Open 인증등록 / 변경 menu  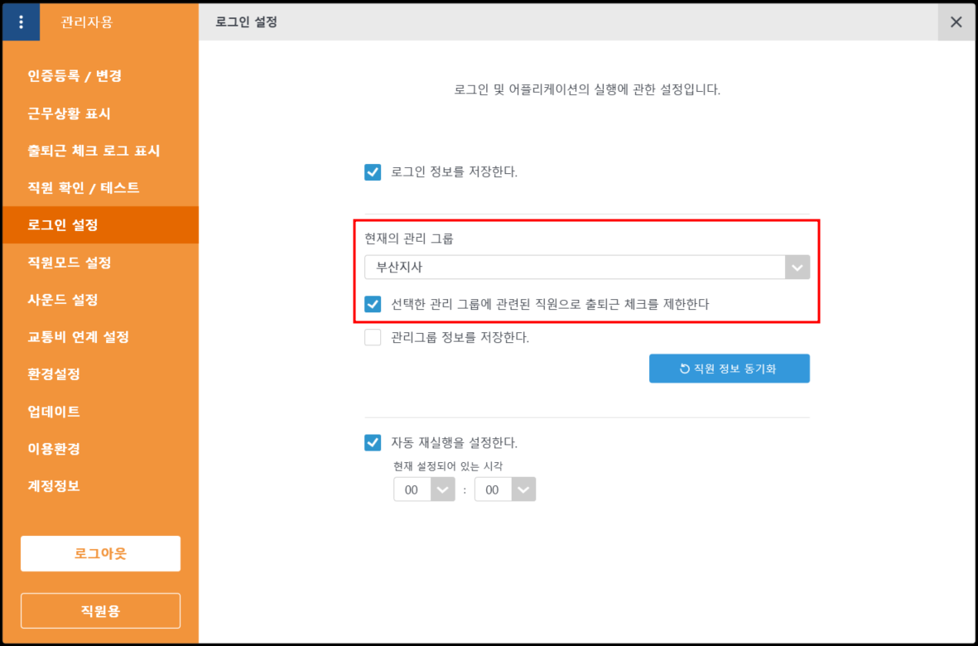pyautogui.click(x=75, y=76)
